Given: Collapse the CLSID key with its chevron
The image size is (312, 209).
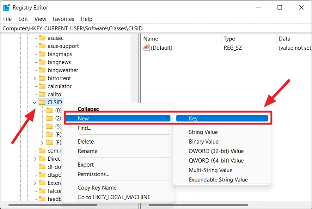Looking at the screenshot, I should (35, 102).
